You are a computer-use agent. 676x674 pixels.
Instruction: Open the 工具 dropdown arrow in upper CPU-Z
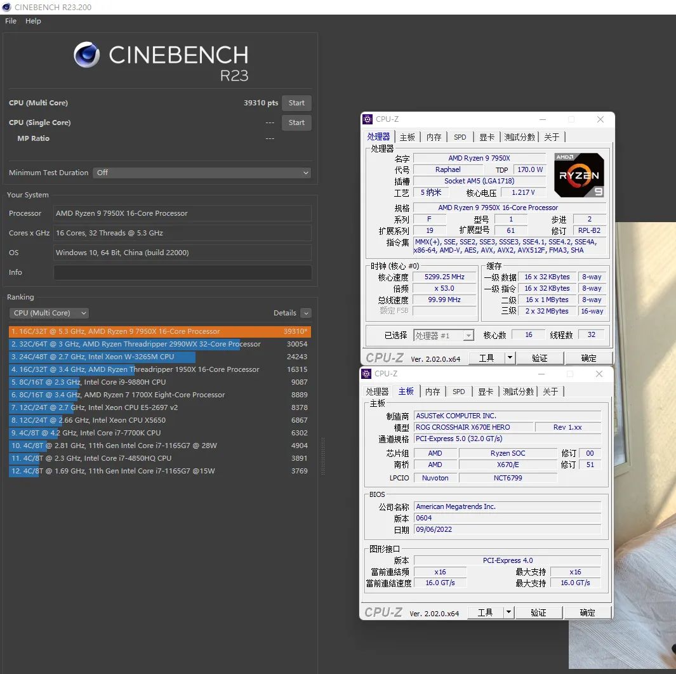tap(510, 358)
